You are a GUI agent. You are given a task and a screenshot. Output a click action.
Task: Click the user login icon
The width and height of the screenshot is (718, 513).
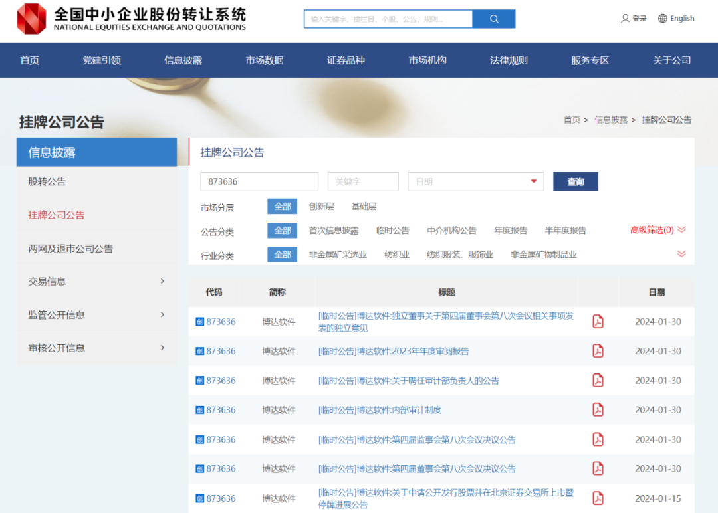coord(624,19)
